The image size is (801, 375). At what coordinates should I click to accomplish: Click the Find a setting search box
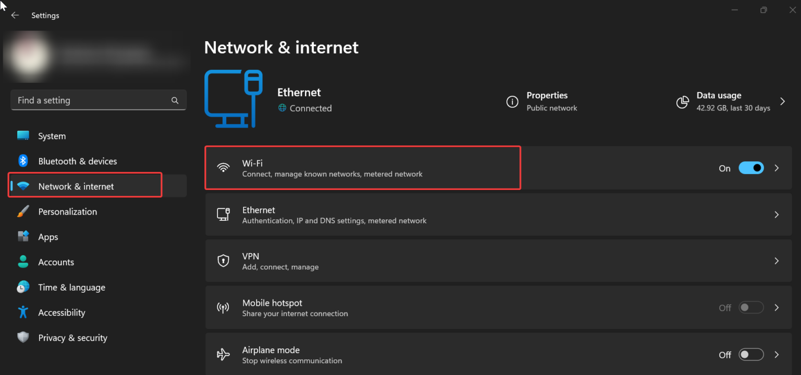(91, 101)
